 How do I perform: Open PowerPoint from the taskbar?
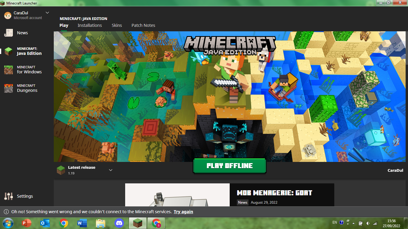click(x=27, y=223)
